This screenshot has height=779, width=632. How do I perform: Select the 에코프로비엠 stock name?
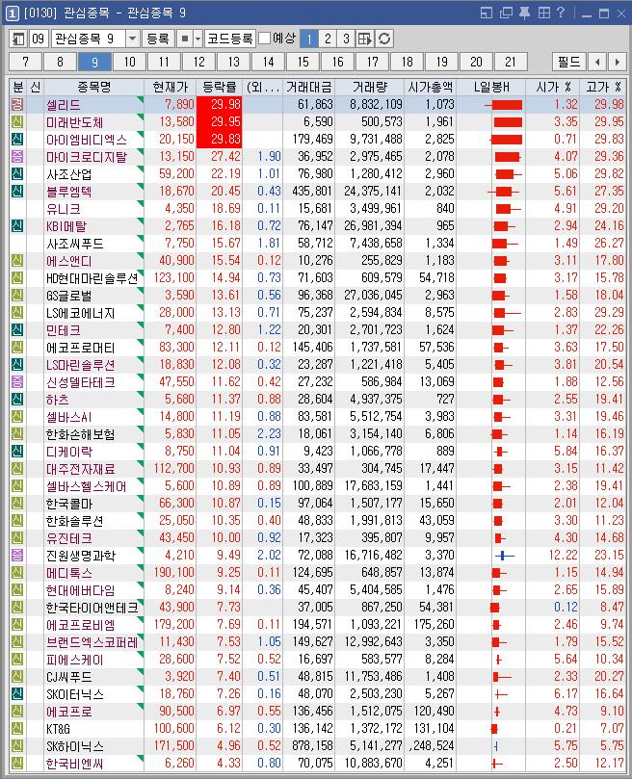(x=80, y=625)
